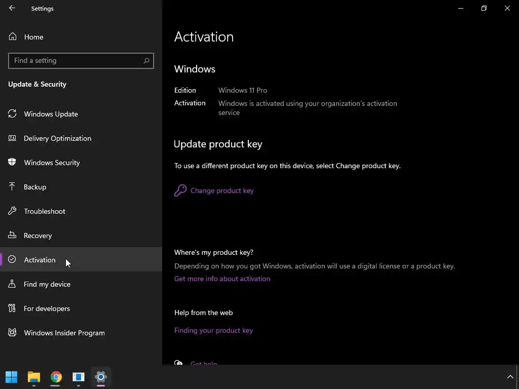This screenshot has height=389, width=519.
Task: Focus the Find a setting search box
Action: coord(81,61)
